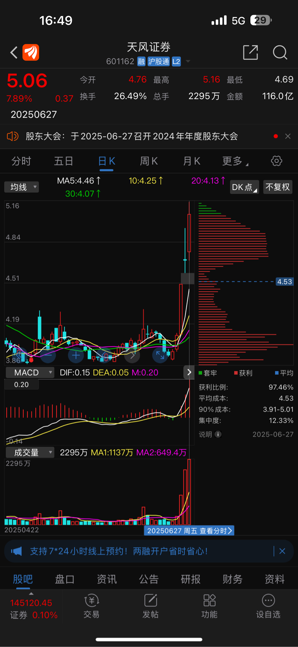Tap the L2 level badge

click(176, 61)
